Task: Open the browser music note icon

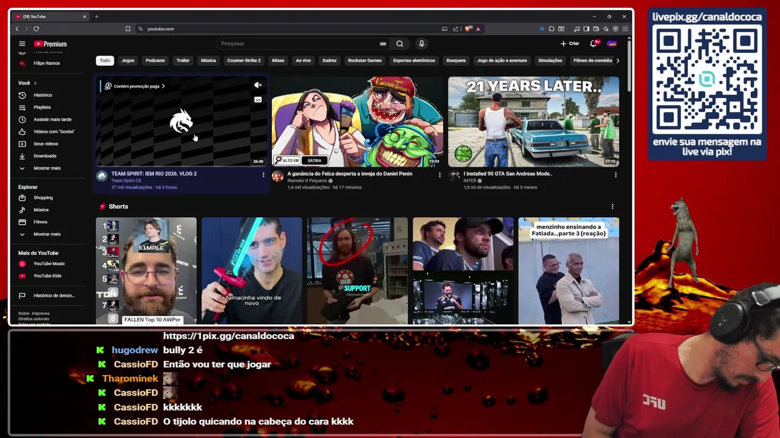Action: pyautogui.click(x=576, y=29)
